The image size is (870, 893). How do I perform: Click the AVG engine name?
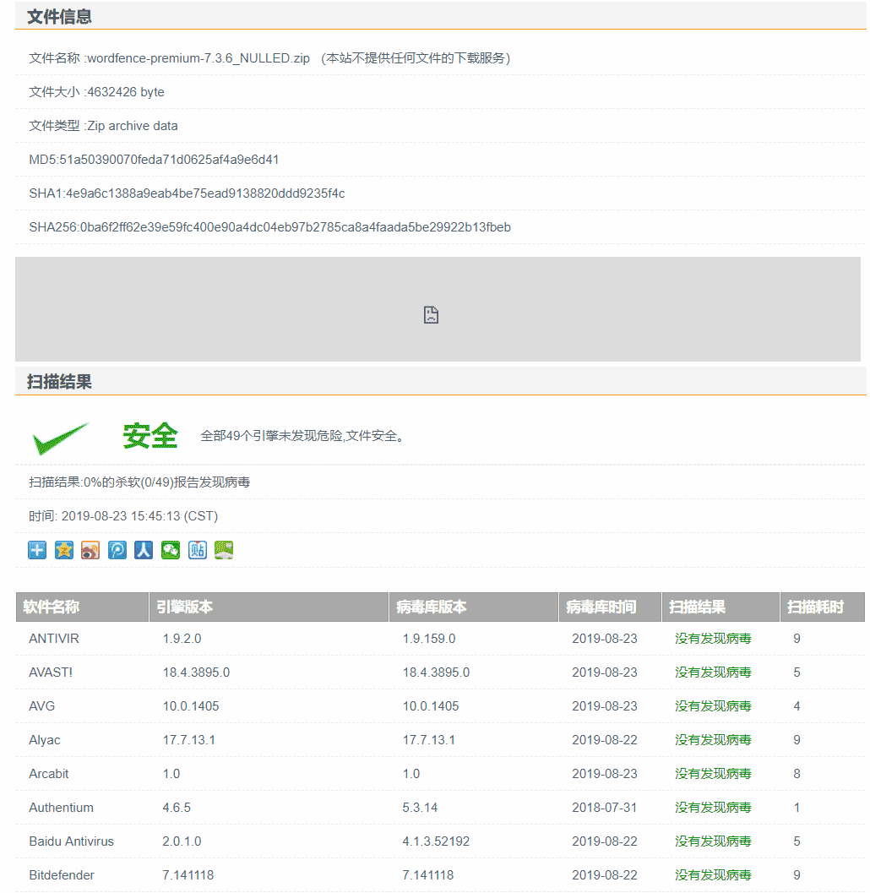tap(42, 706)
